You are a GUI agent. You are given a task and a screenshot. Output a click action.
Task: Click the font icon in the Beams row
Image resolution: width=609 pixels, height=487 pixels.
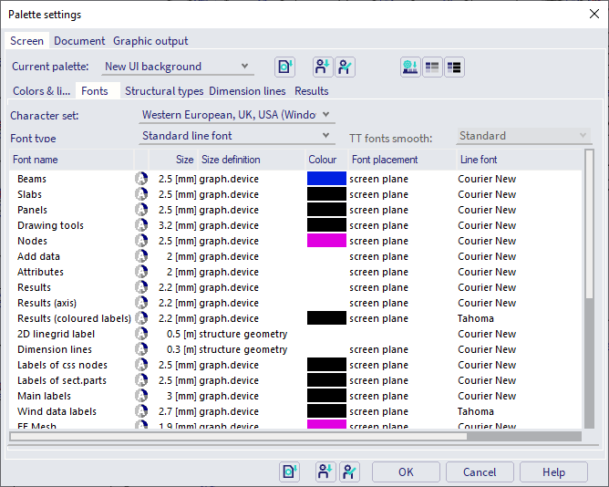(x=141, y=179)
